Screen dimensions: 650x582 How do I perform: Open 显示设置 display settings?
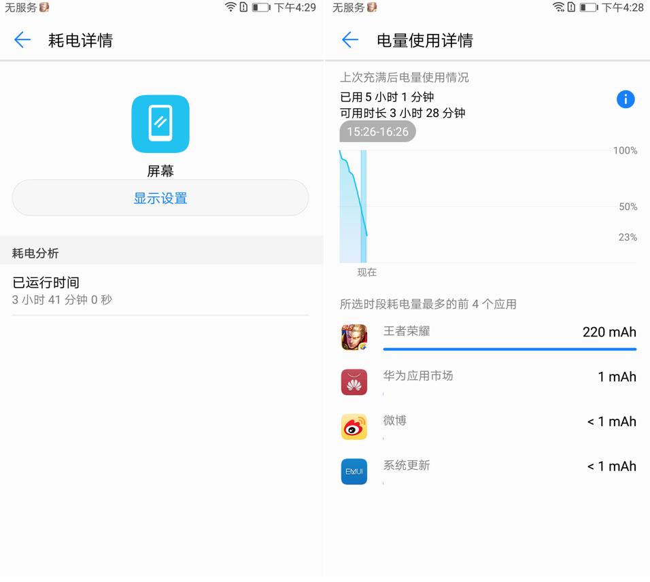coord(160,198)
